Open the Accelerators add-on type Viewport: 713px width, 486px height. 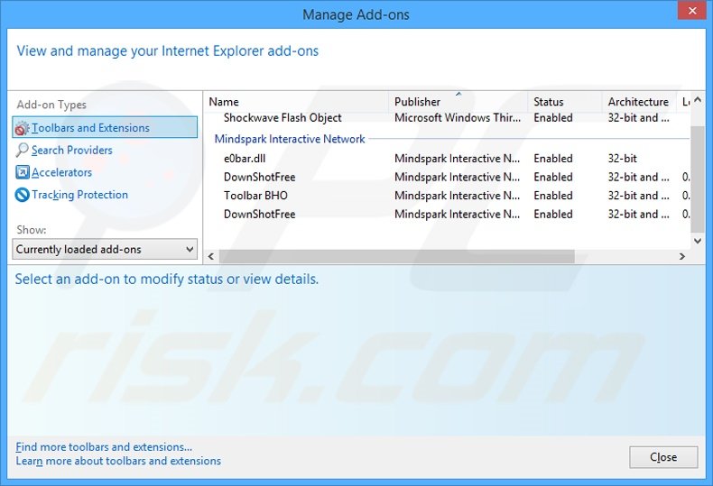tap(62, 172)
